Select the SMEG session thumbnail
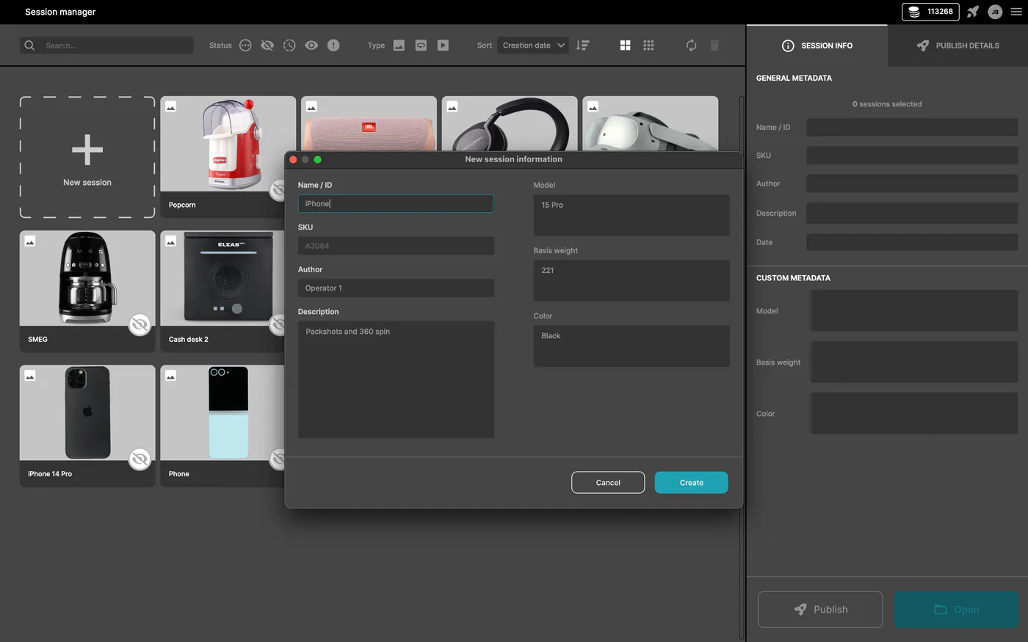Screen dimensions: 1028x642 [x=87, y=278]
